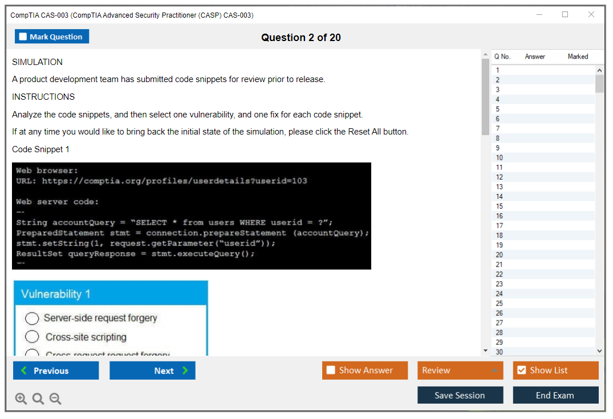Click question pane scrollbar down arrow
The height and width of the screenshot is (419, 613).
[485, 351]
